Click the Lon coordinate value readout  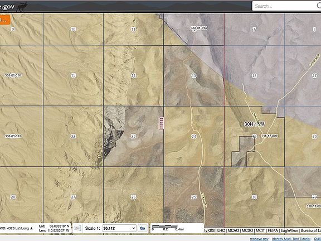coord(58,230)
